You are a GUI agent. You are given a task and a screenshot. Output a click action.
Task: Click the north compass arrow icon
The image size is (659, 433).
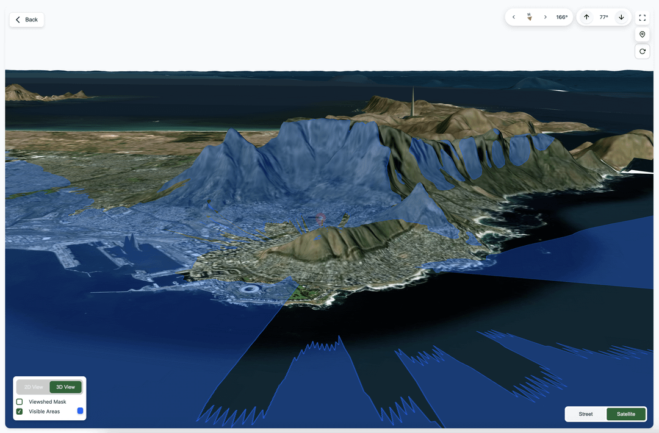(529, 17)
